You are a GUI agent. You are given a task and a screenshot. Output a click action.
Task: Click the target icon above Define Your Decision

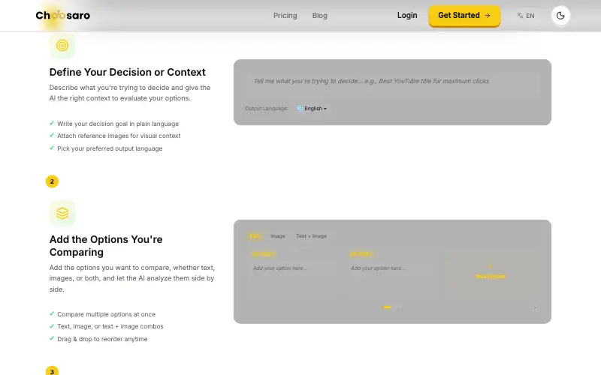62,46
